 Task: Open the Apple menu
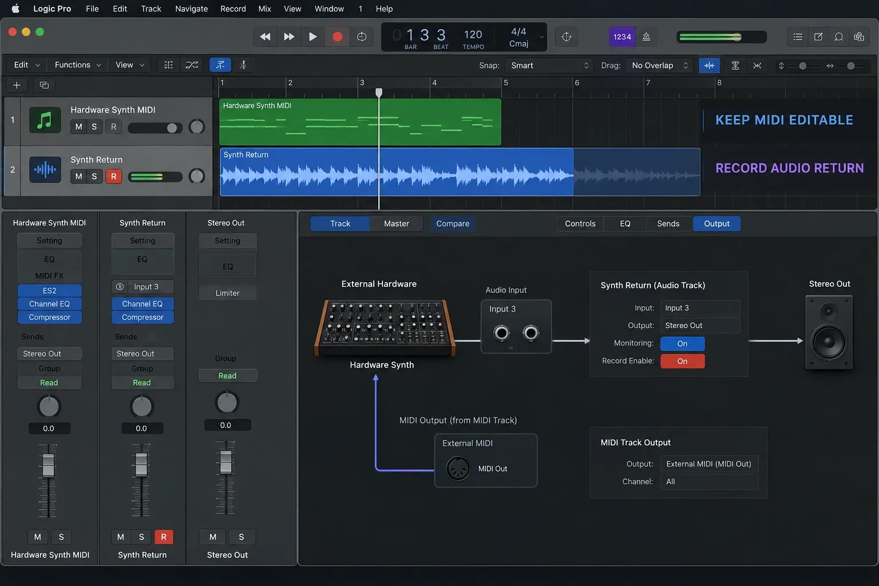tap(15, 9)
